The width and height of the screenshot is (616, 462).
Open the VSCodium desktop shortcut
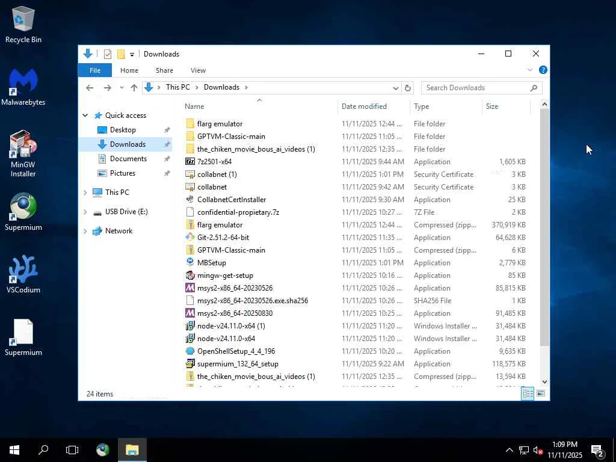(x=23, y=274)
